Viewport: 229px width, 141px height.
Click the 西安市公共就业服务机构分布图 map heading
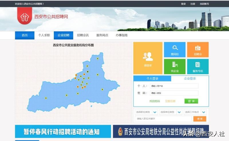pos(73,45)
